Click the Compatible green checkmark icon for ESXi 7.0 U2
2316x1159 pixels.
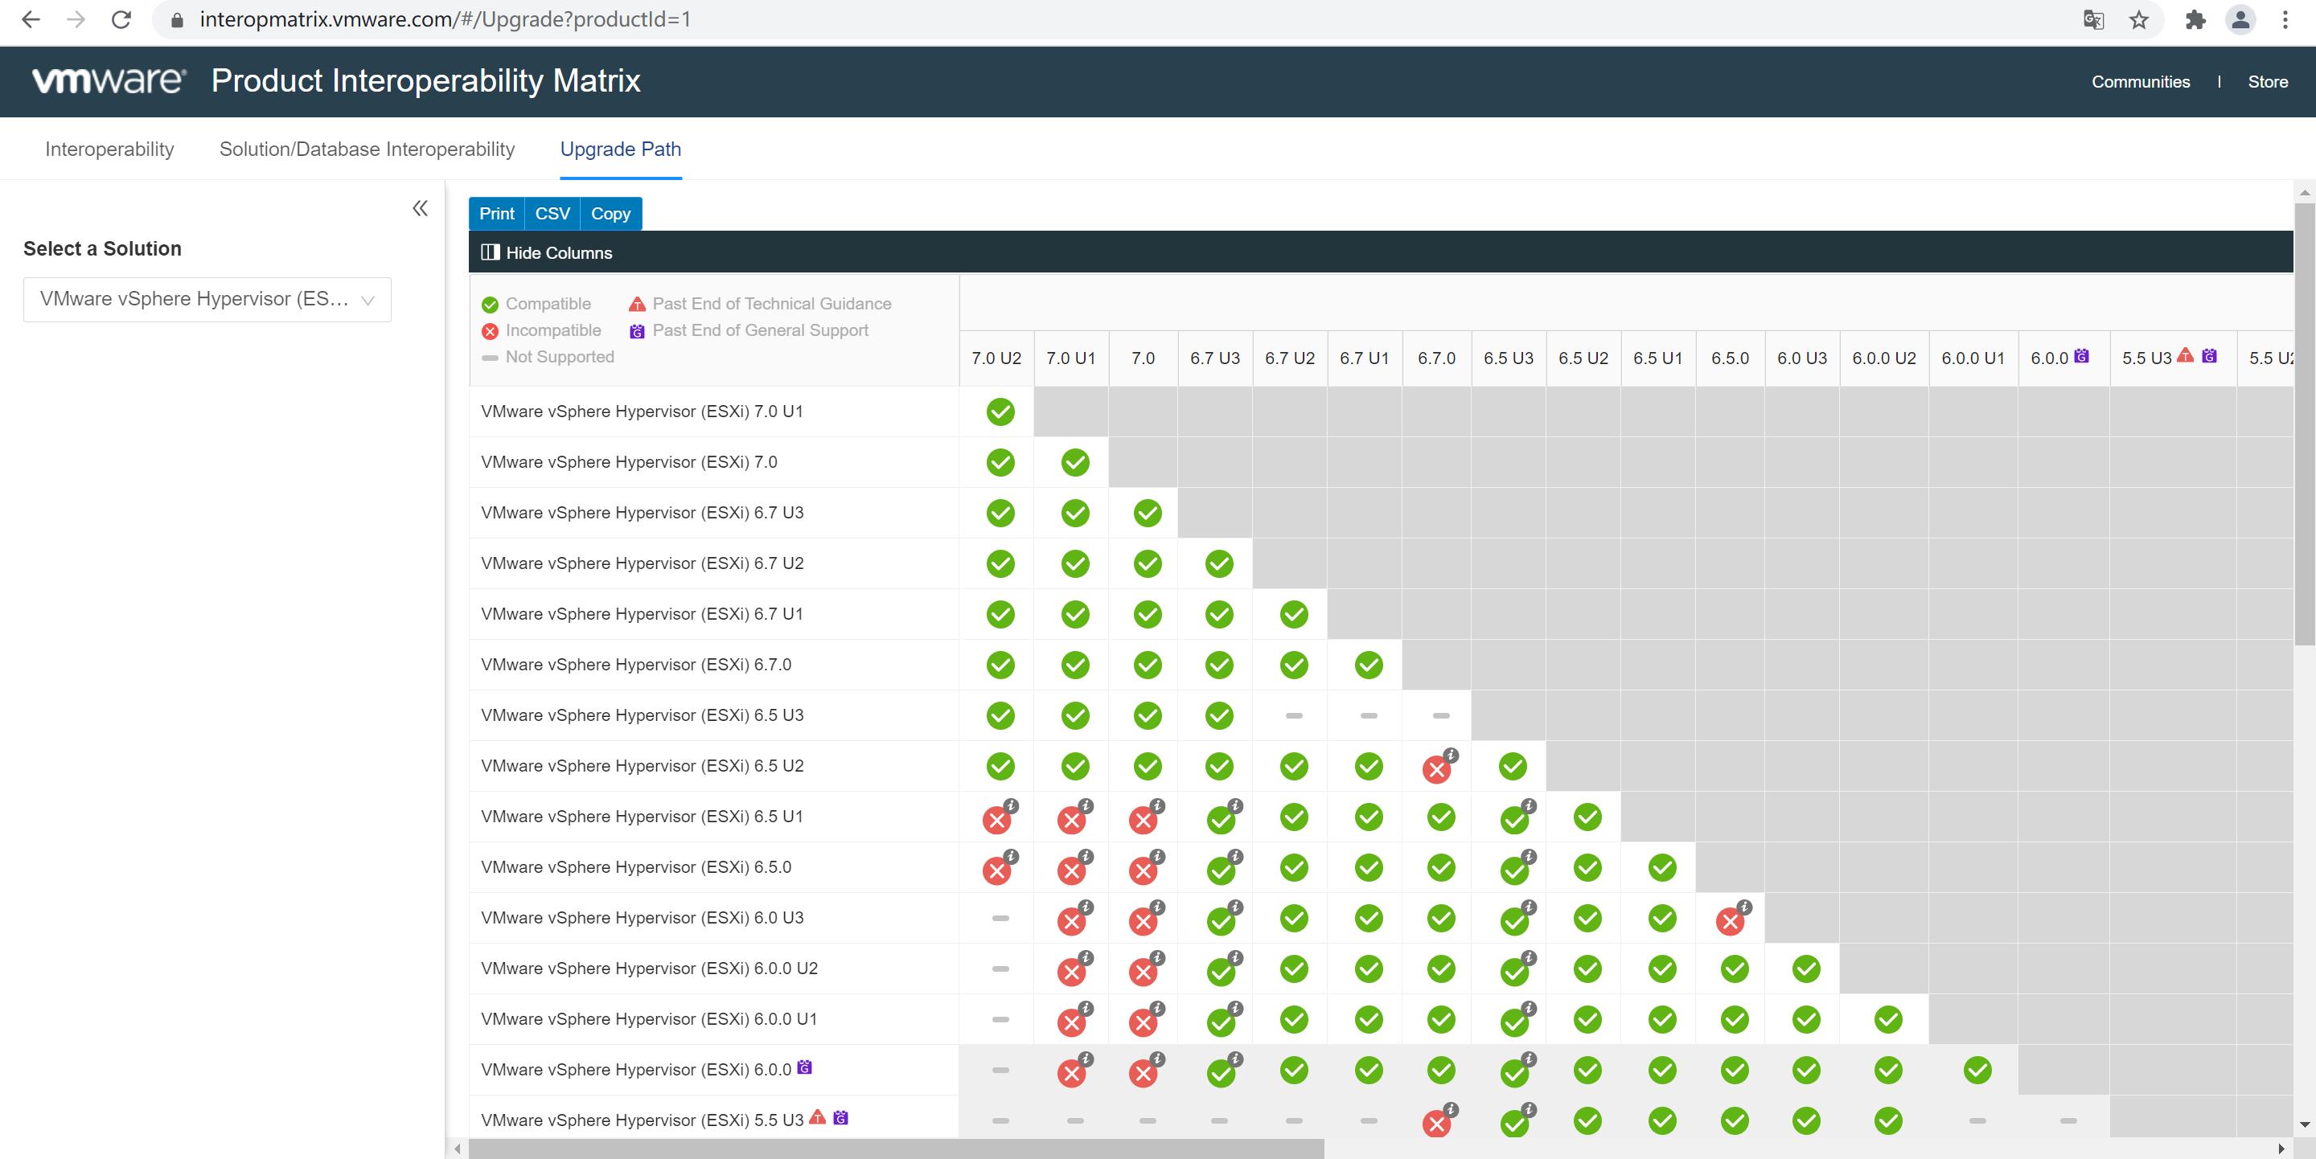tap(1000, 412)
